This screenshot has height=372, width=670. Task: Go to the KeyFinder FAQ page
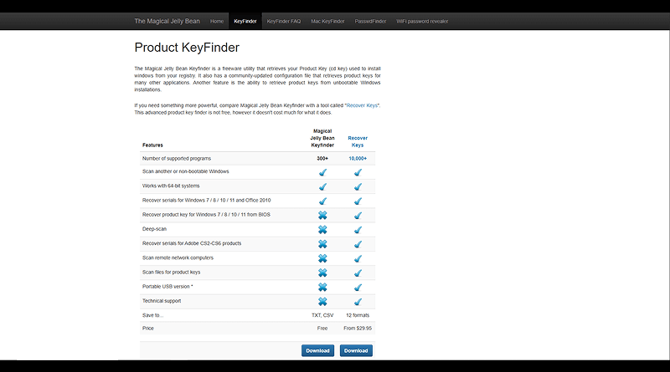pyautogui.click(x=284, y=21)
